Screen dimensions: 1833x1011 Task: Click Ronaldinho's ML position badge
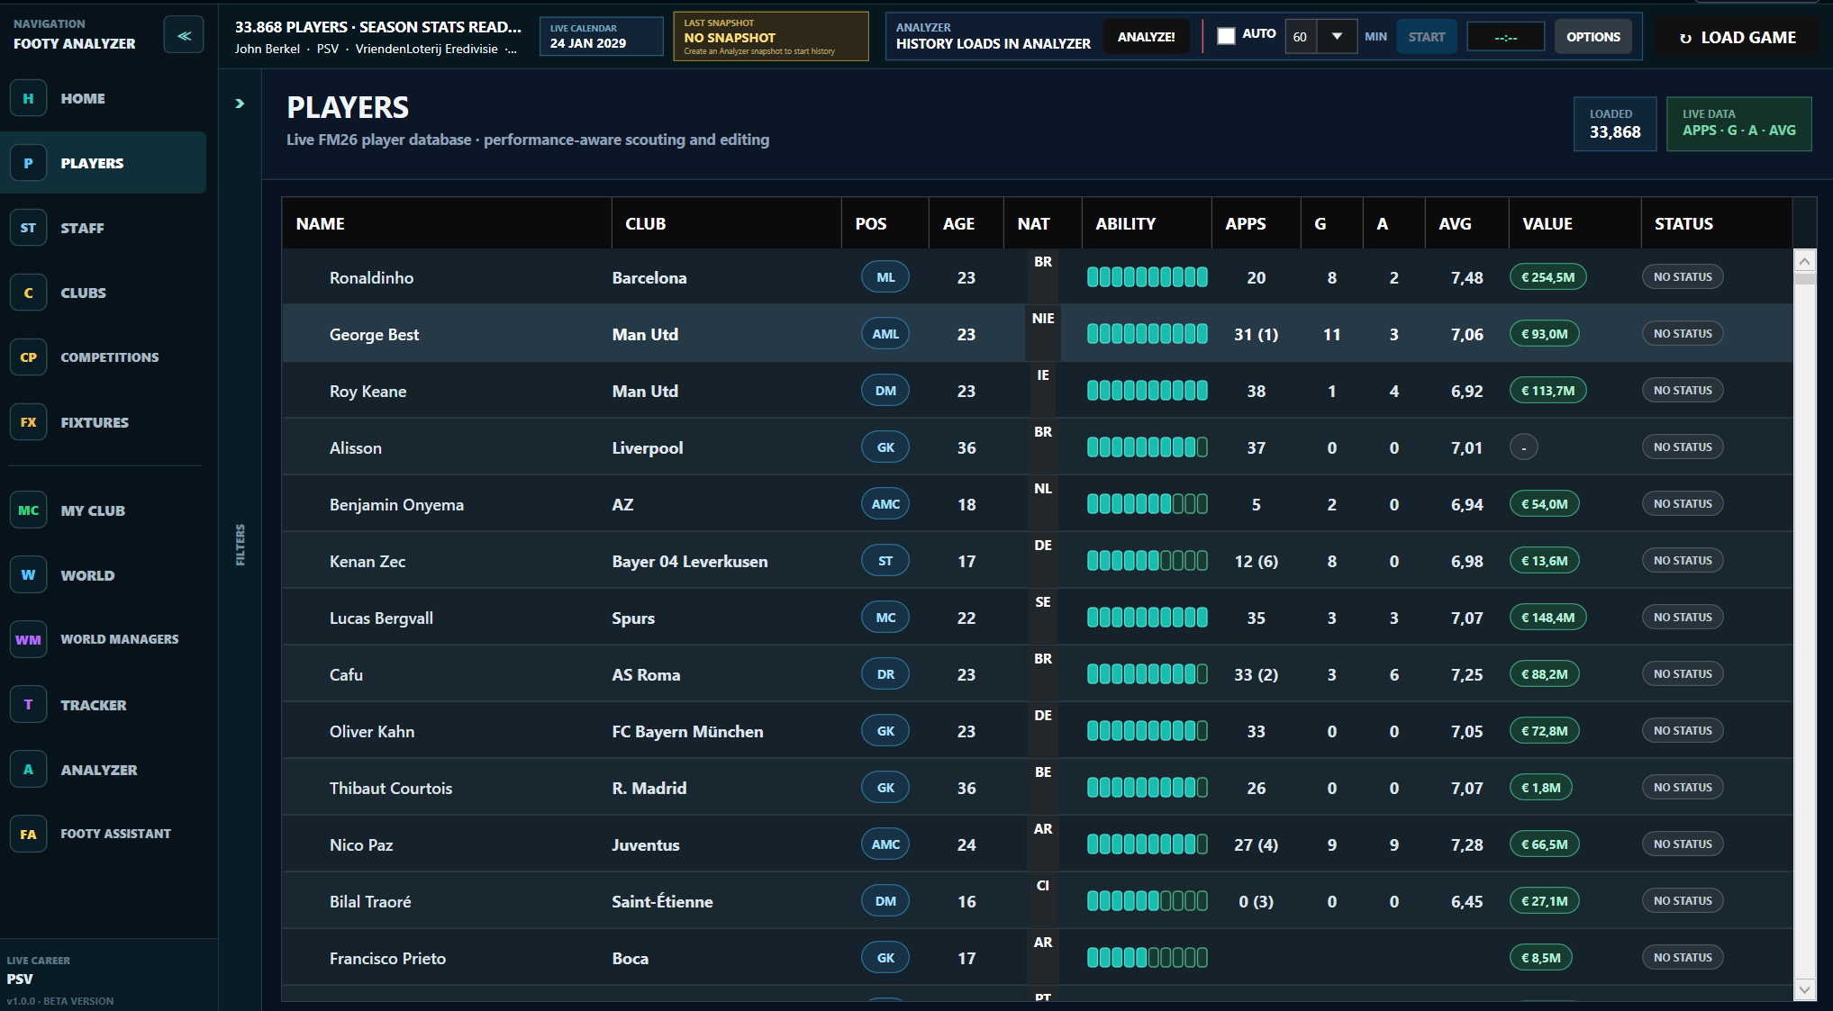point(885,277)
